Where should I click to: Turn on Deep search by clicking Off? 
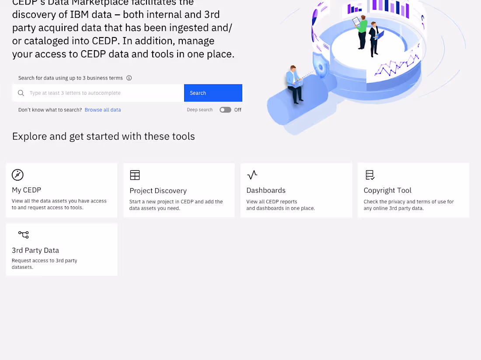(237, 110)
